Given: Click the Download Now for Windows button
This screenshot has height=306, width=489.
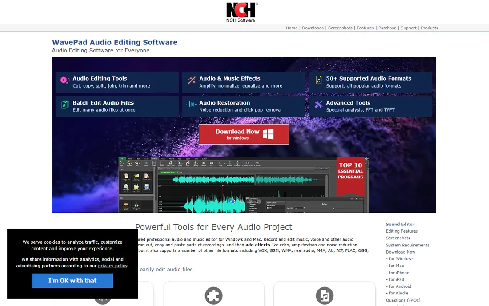Looking at the screenshot, I should (244, 134).
